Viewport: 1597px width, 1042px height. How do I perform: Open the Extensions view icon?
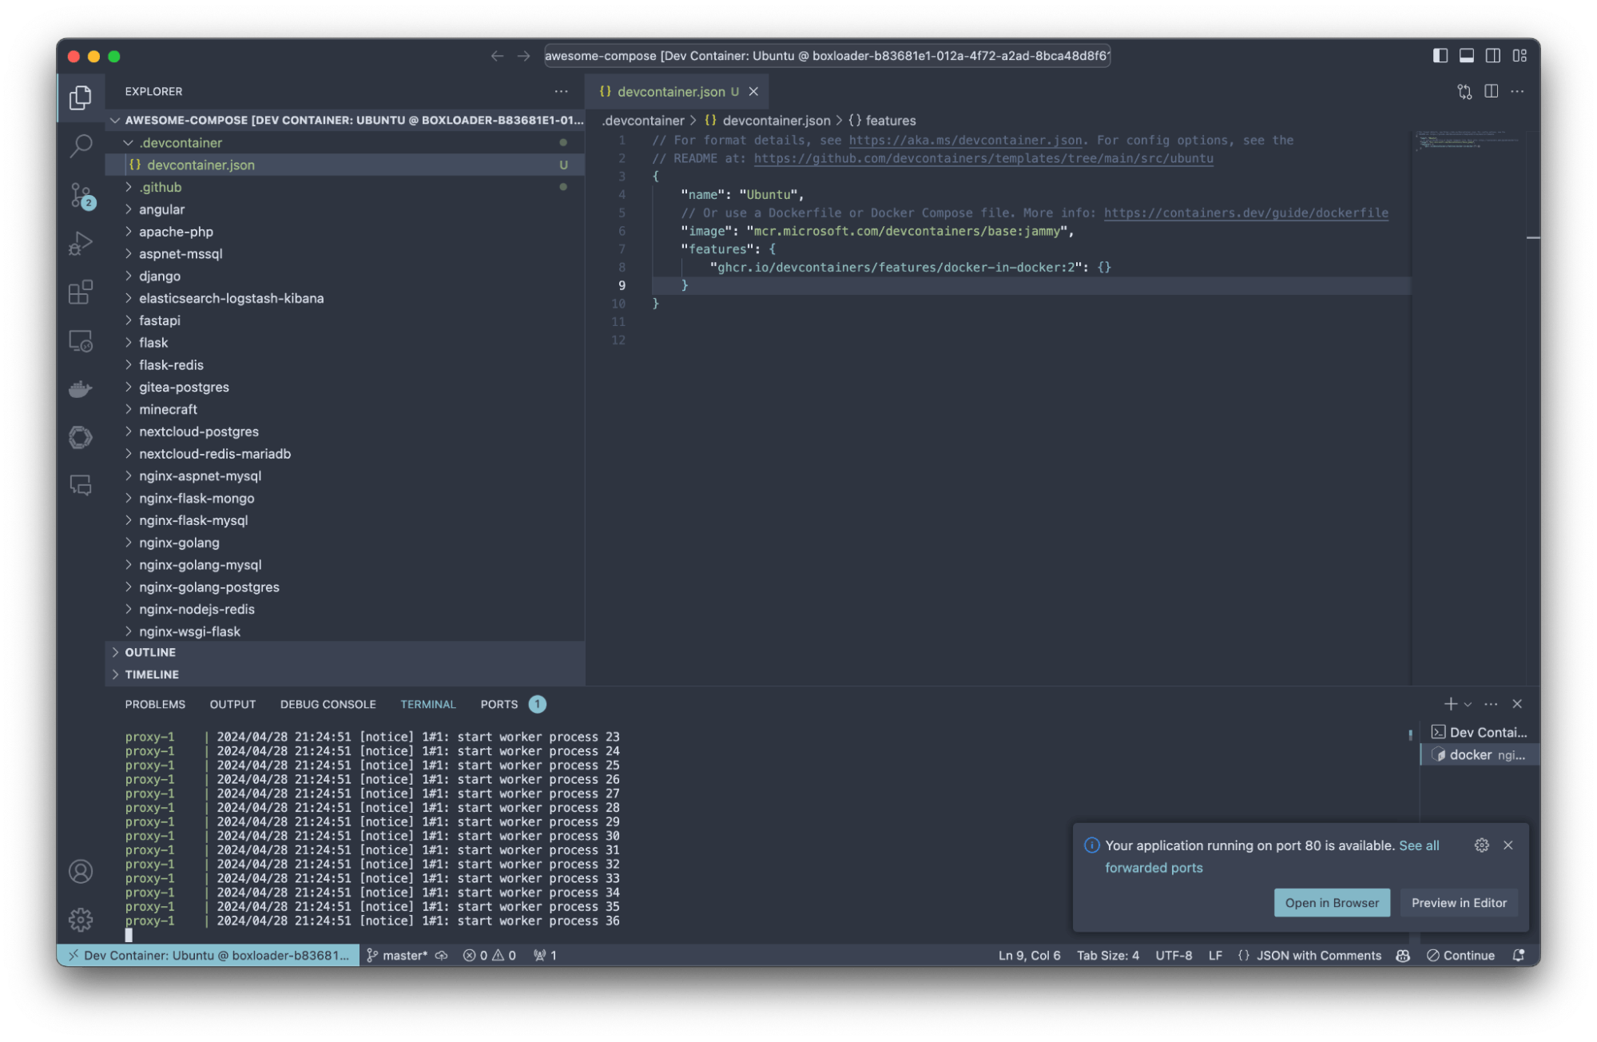81,292
